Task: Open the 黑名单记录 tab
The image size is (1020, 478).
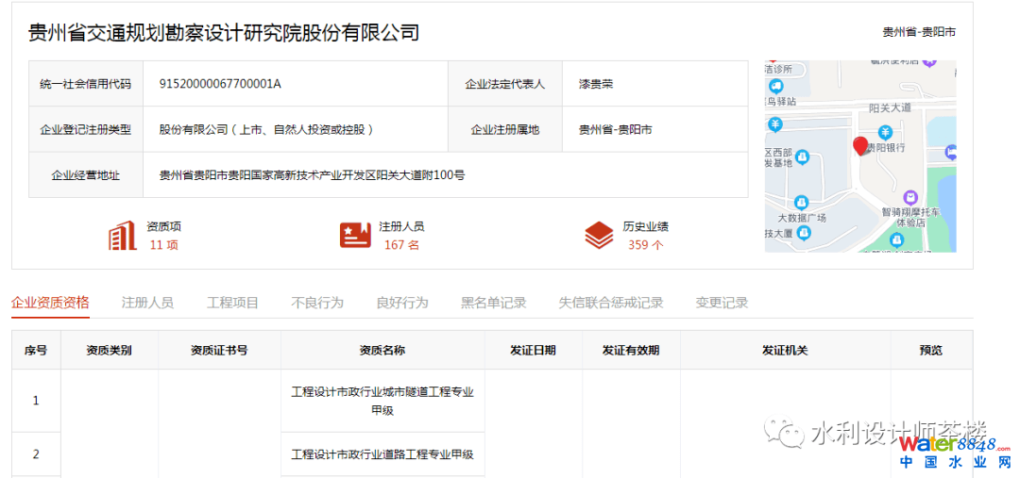Action: (x=493, y=303)
